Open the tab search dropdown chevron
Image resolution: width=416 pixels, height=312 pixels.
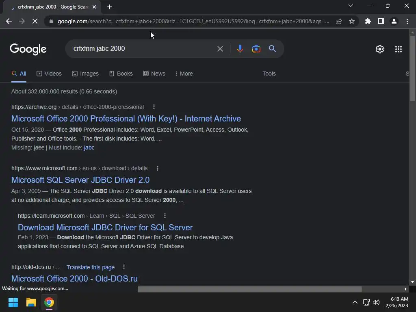[351, 6]
